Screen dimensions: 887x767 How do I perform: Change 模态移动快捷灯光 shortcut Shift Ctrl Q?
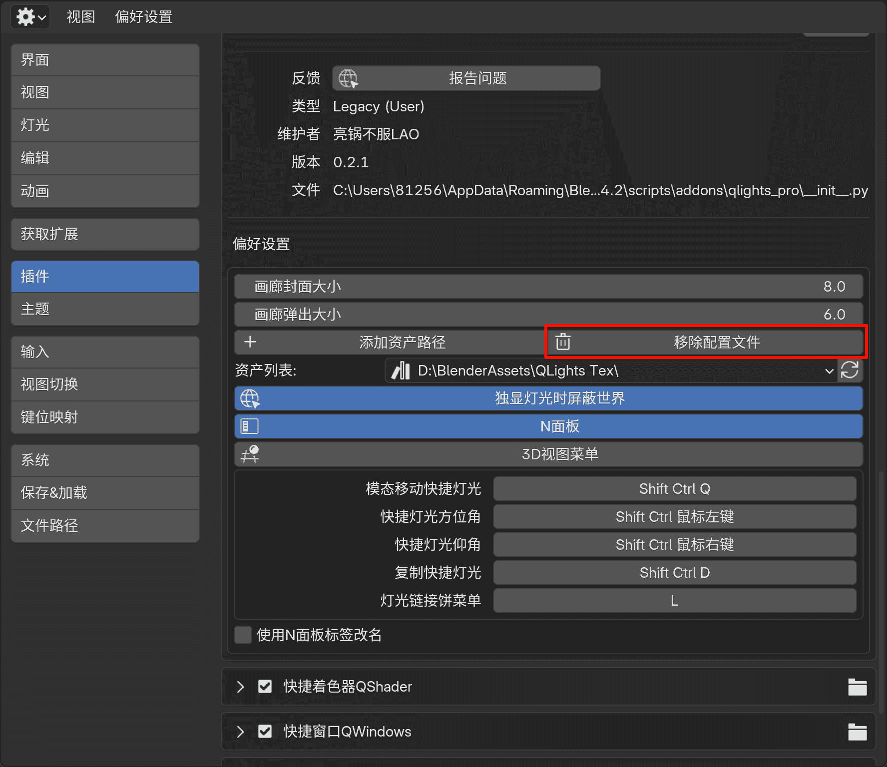tap(675, 489)
